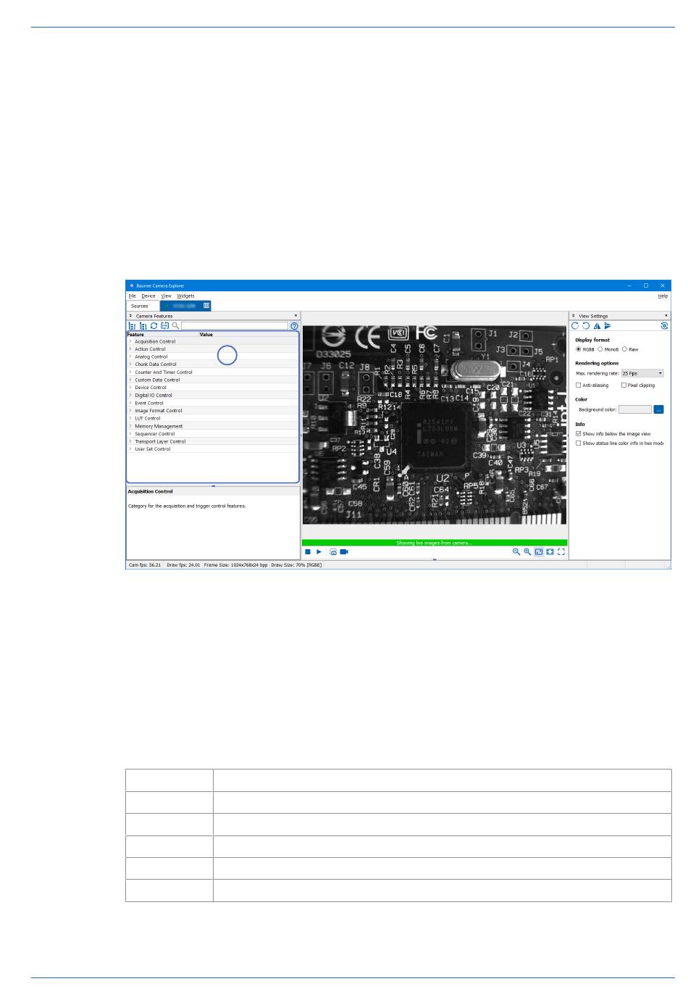
Task: Rotate the image clockwise
Action: (x=575, y=326)
